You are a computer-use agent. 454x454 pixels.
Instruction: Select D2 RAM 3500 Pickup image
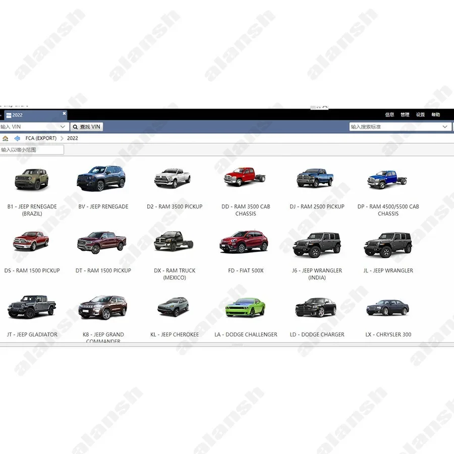pyautogui.click(x=173, y=178)
